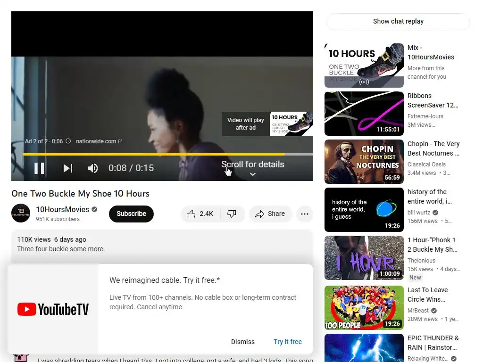The height and width of the screenshot is (362, 483).
Task: Open more actions three-dot menu
Action: 304,214
